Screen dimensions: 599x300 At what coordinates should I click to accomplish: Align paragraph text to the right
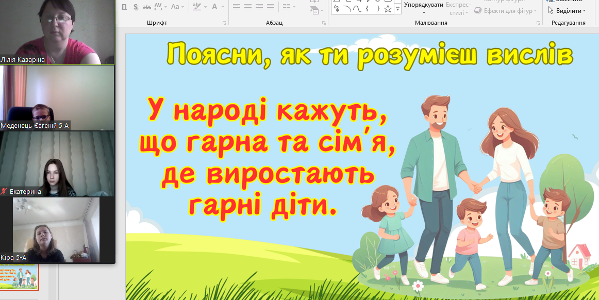click(259, 7)
